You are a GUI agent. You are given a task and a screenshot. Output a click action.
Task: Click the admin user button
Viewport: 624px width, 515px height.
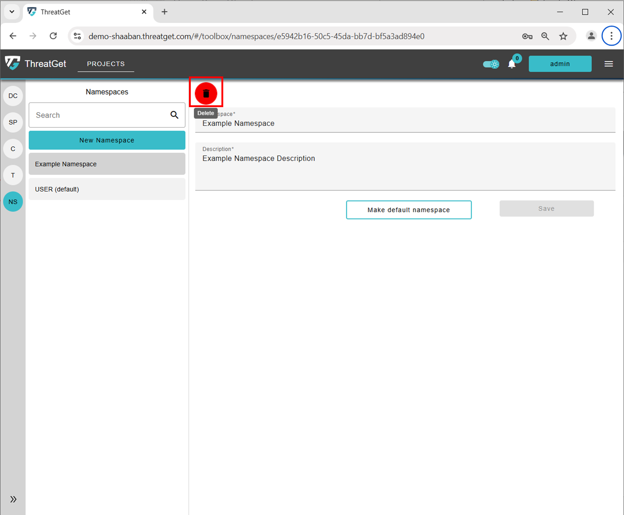click(x=560, y=64)
